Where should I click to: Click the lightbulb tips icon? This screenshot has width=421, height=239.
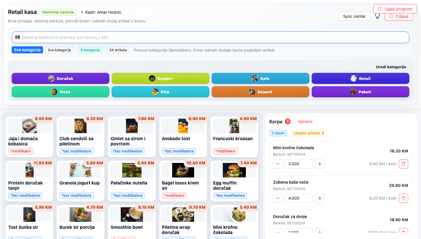377,16
